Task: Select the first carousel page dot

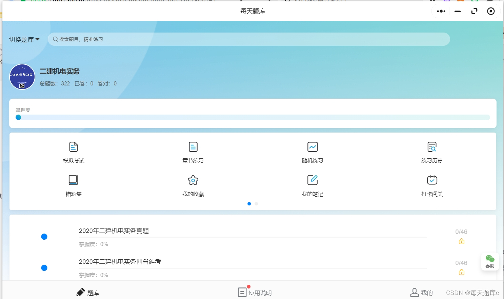Action: coord(249,204)
